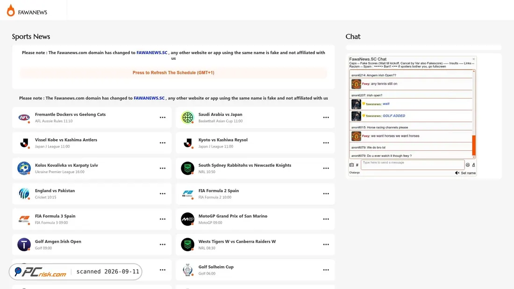Click Feey's avatar next to 'any tennis still on'
Screen dimensions: 514x289
[356, 84]
